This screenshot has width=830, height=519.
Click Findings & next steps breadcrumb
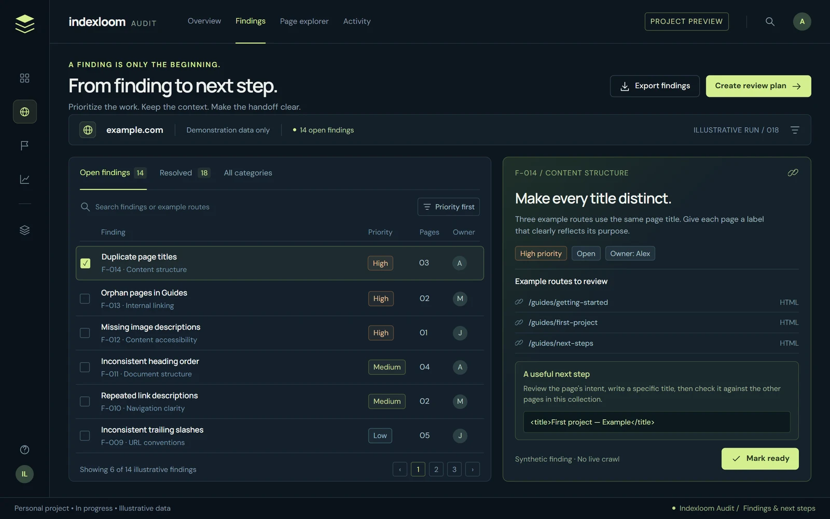(x=779, y=508)
